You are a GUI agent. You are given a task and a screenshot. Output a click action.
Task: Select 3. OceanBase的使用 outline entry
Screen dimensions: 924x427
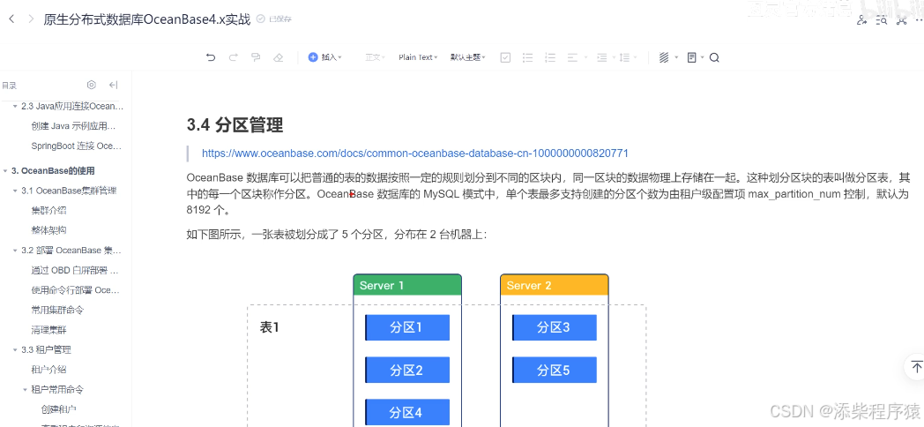pos(53,171)
